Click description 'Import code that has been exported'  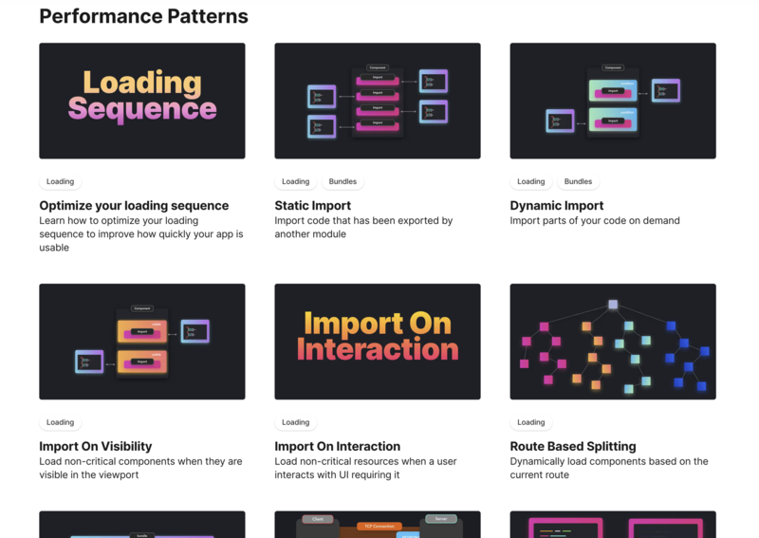click(363, 227)
